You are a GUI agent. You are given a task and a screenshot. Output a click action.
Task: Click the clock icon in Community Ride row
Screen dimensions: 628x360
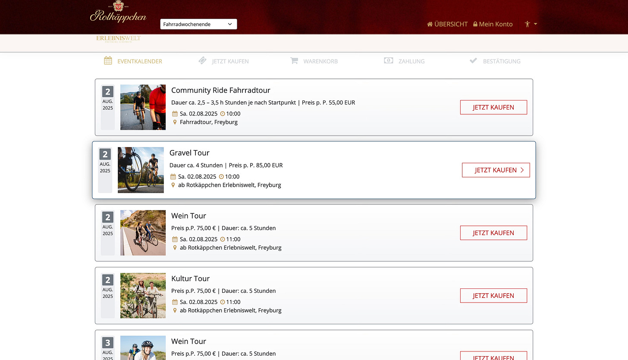(x=223, y=114)
